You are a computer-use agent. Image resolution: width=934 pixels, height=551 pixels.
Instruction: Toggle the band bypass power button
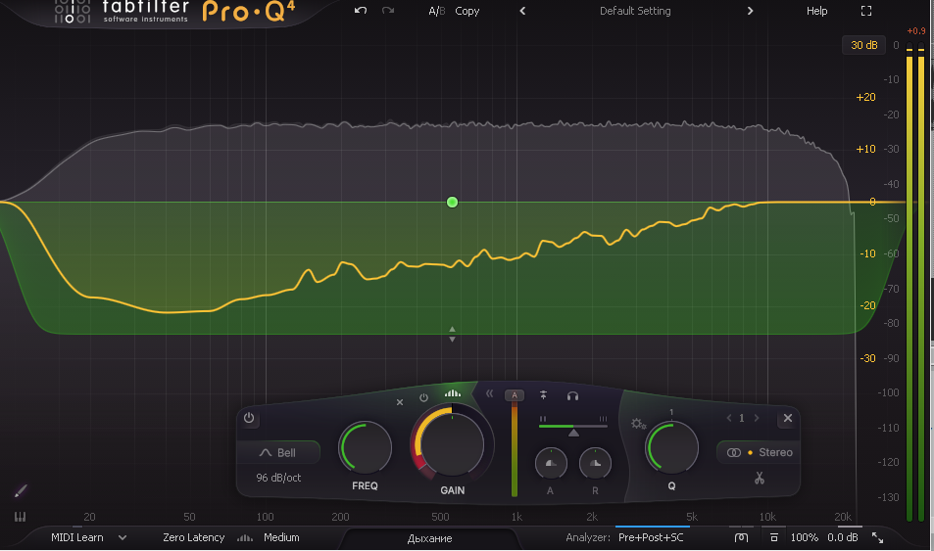249,418
